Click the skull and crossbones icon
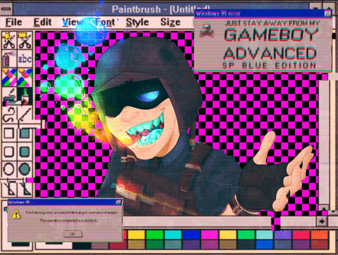Screen dimensions: 338x255 pos(206,31)
